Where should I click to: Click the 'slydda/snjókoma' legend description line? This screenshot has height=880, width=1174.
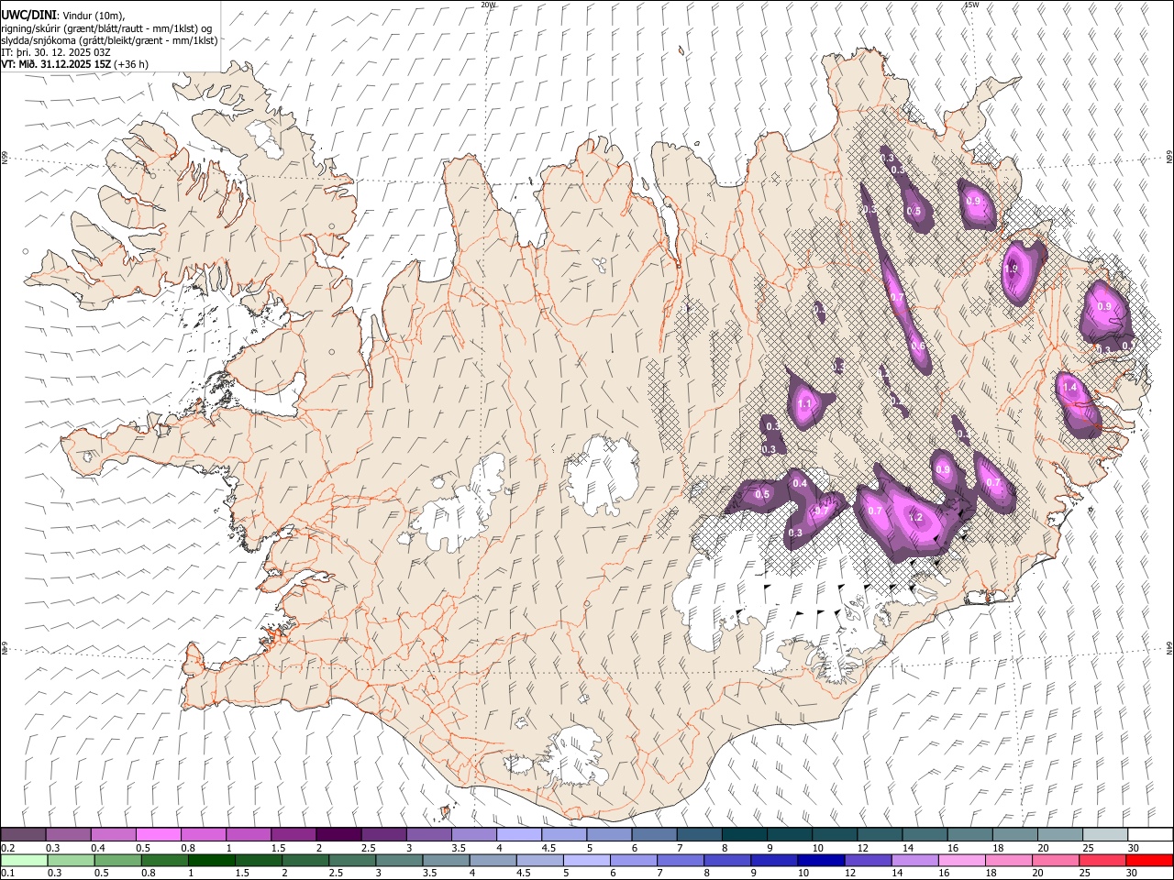(x=109, y=39)
